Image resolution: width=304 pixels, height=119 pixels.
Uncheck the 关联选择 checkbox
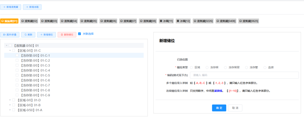[x=79, y=34]
